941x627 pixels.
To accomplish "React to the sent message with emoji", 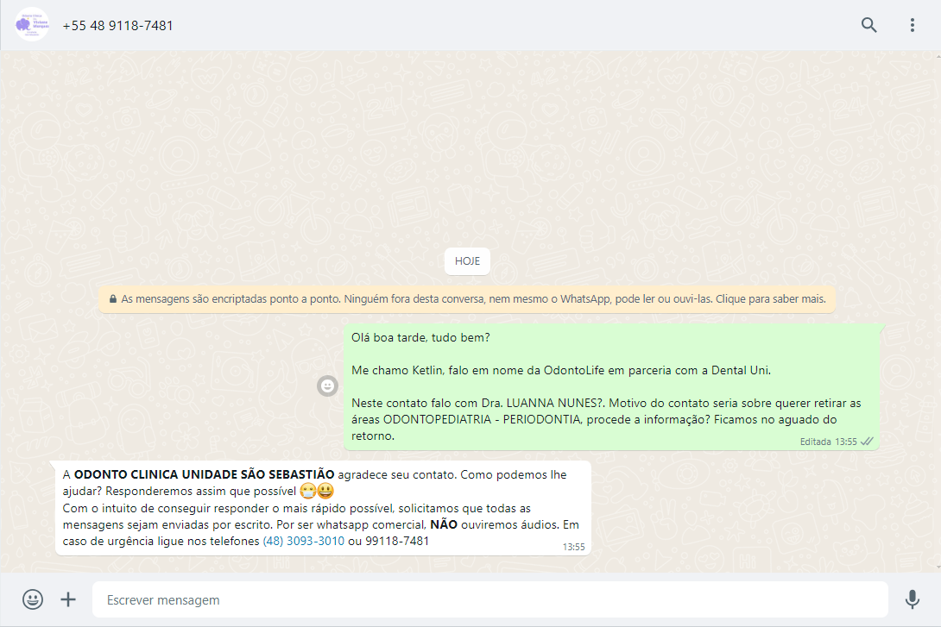I will point(328,386).
